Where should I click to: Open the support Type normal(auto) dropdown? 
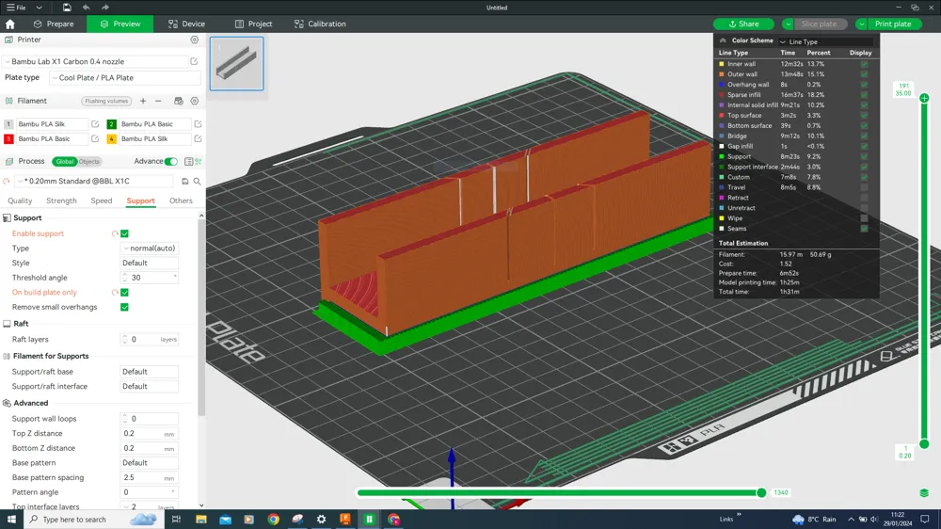pos(149,248)
